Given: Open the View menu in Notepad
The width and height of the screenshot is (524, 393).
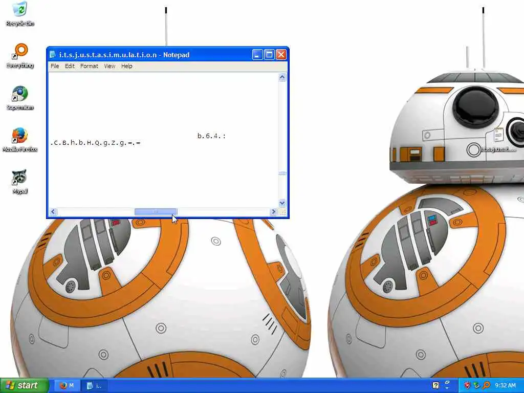Looking at the screenshot, I should [110, 66].
